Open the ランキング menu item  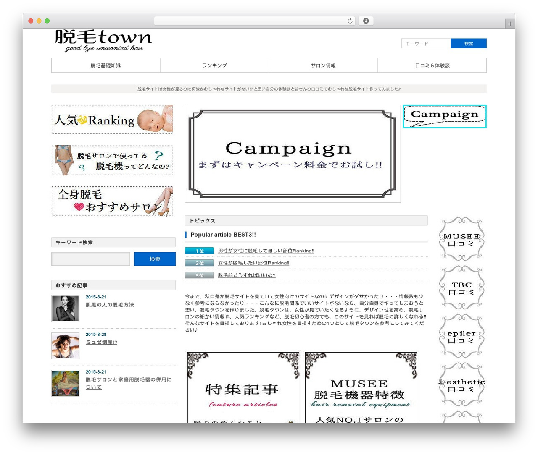pos(214,65)
